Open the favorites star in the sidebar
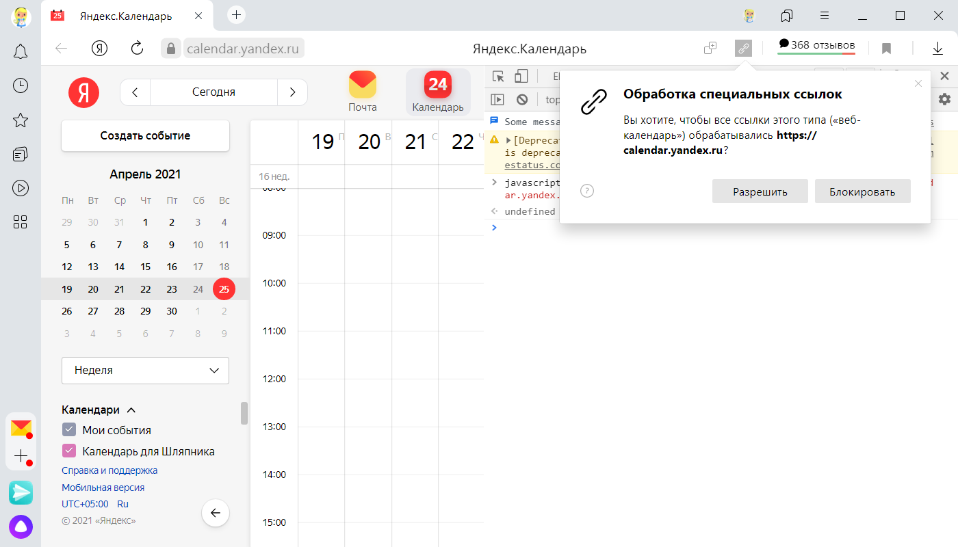The height and width of the screenshot is (547, 958). (21, 120)
